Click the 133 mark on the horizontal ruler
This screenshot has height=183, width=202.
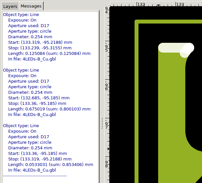click(180, 4)
